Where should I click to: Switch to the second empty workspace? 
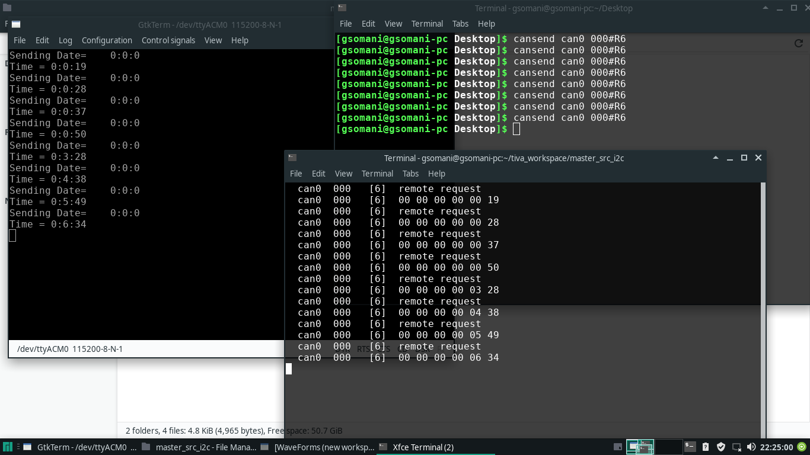(x=668, y=447)
